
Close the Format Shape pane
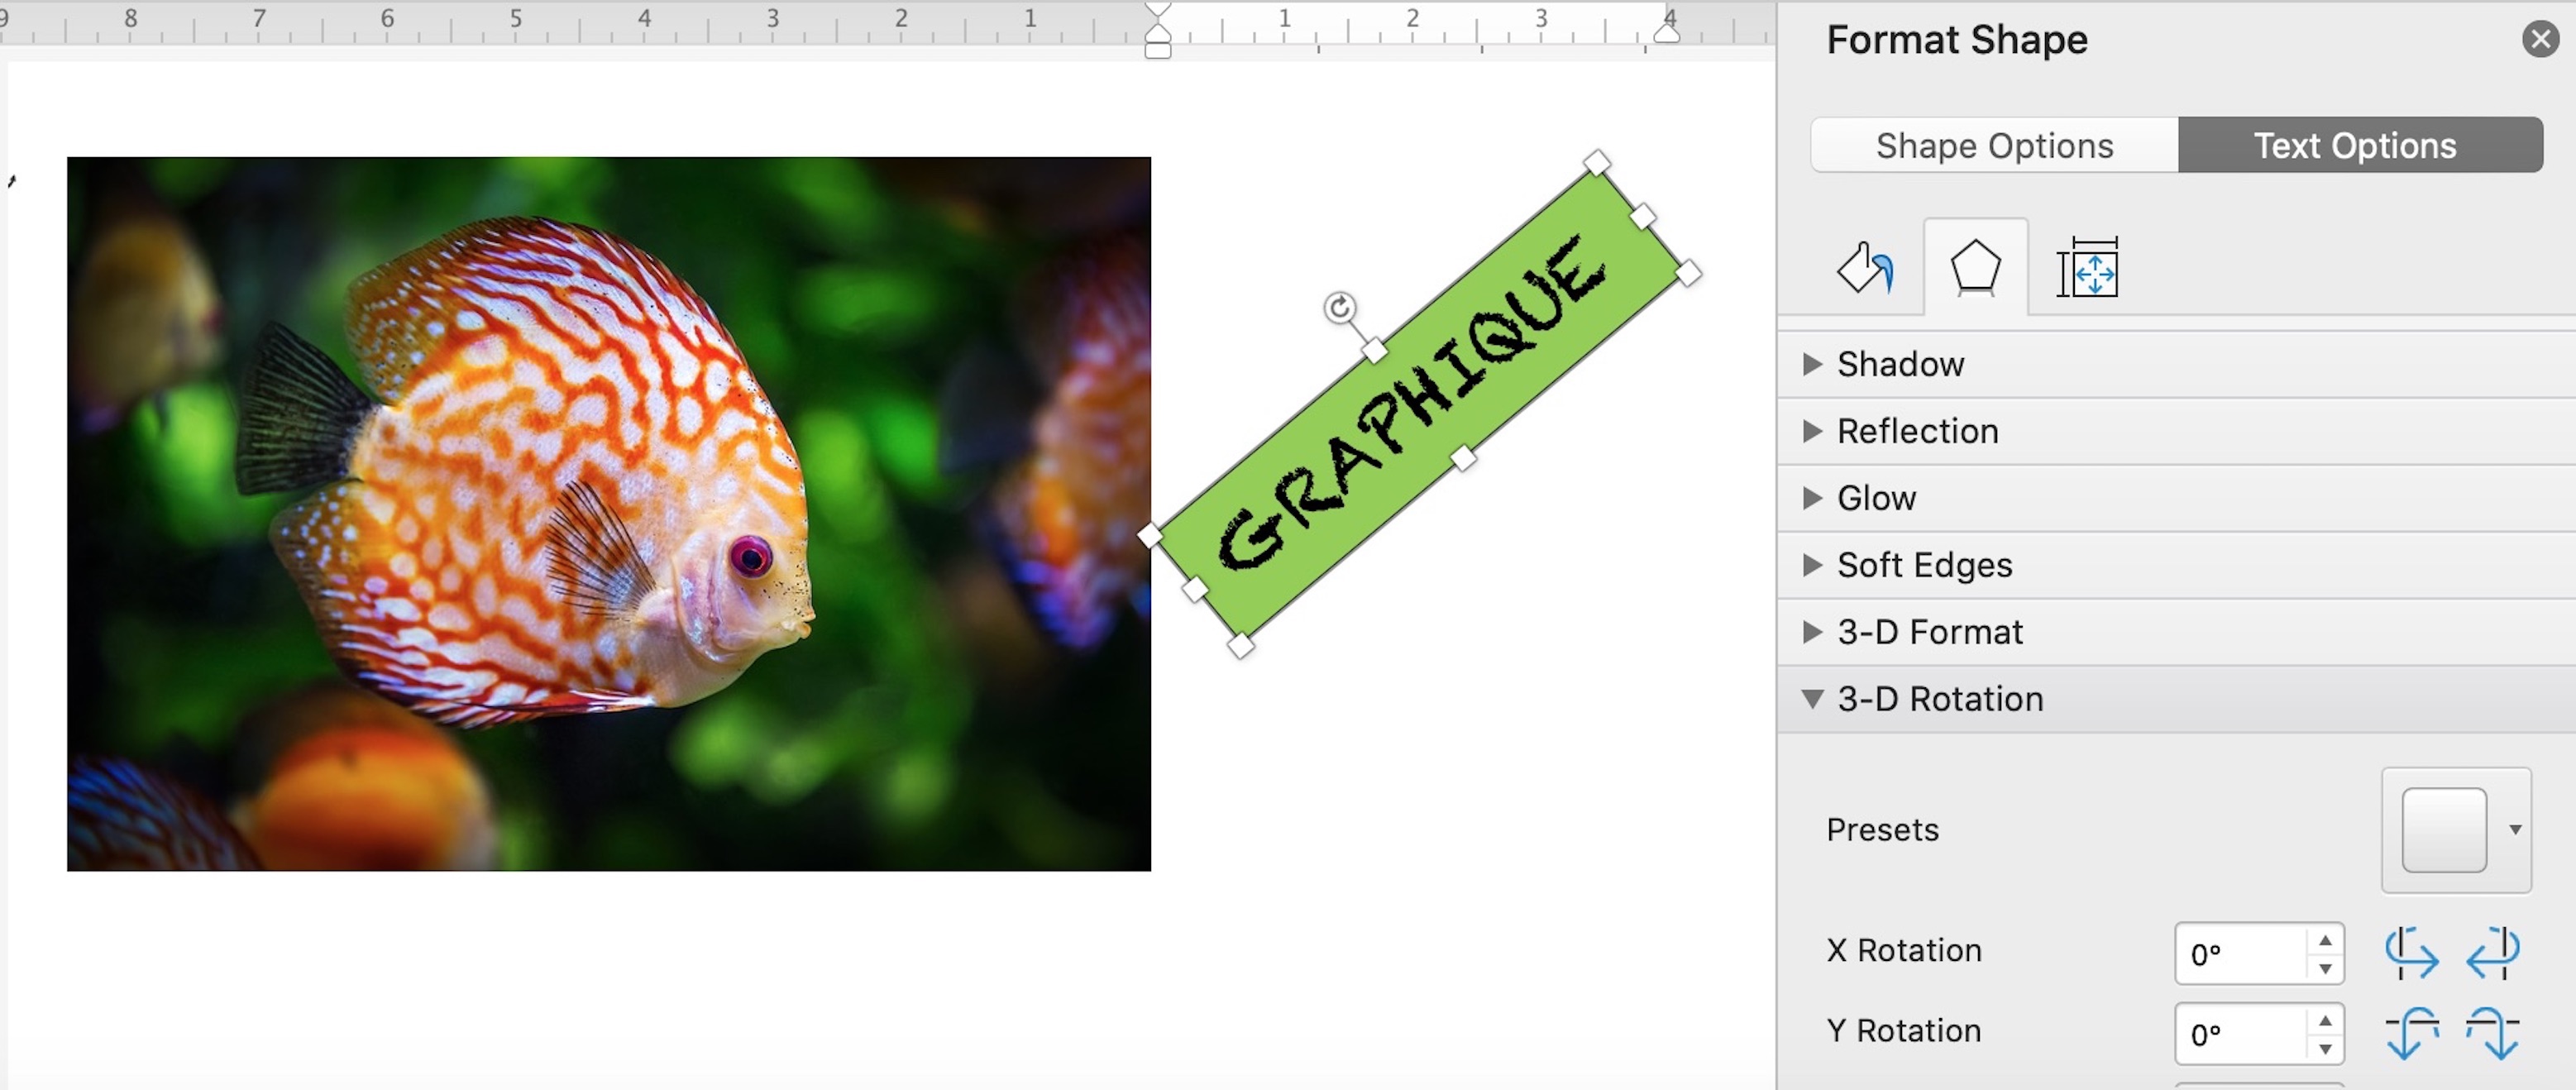[x=2540, y=39]
